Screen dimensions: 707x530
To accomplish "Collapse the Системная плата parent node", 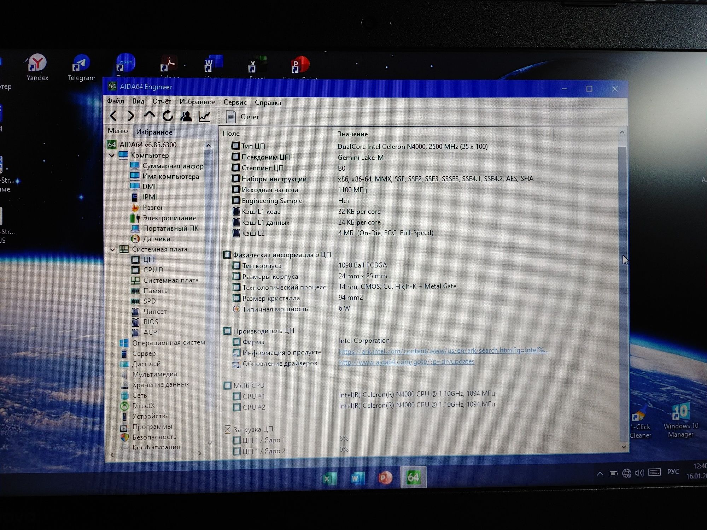I will 113,249.
